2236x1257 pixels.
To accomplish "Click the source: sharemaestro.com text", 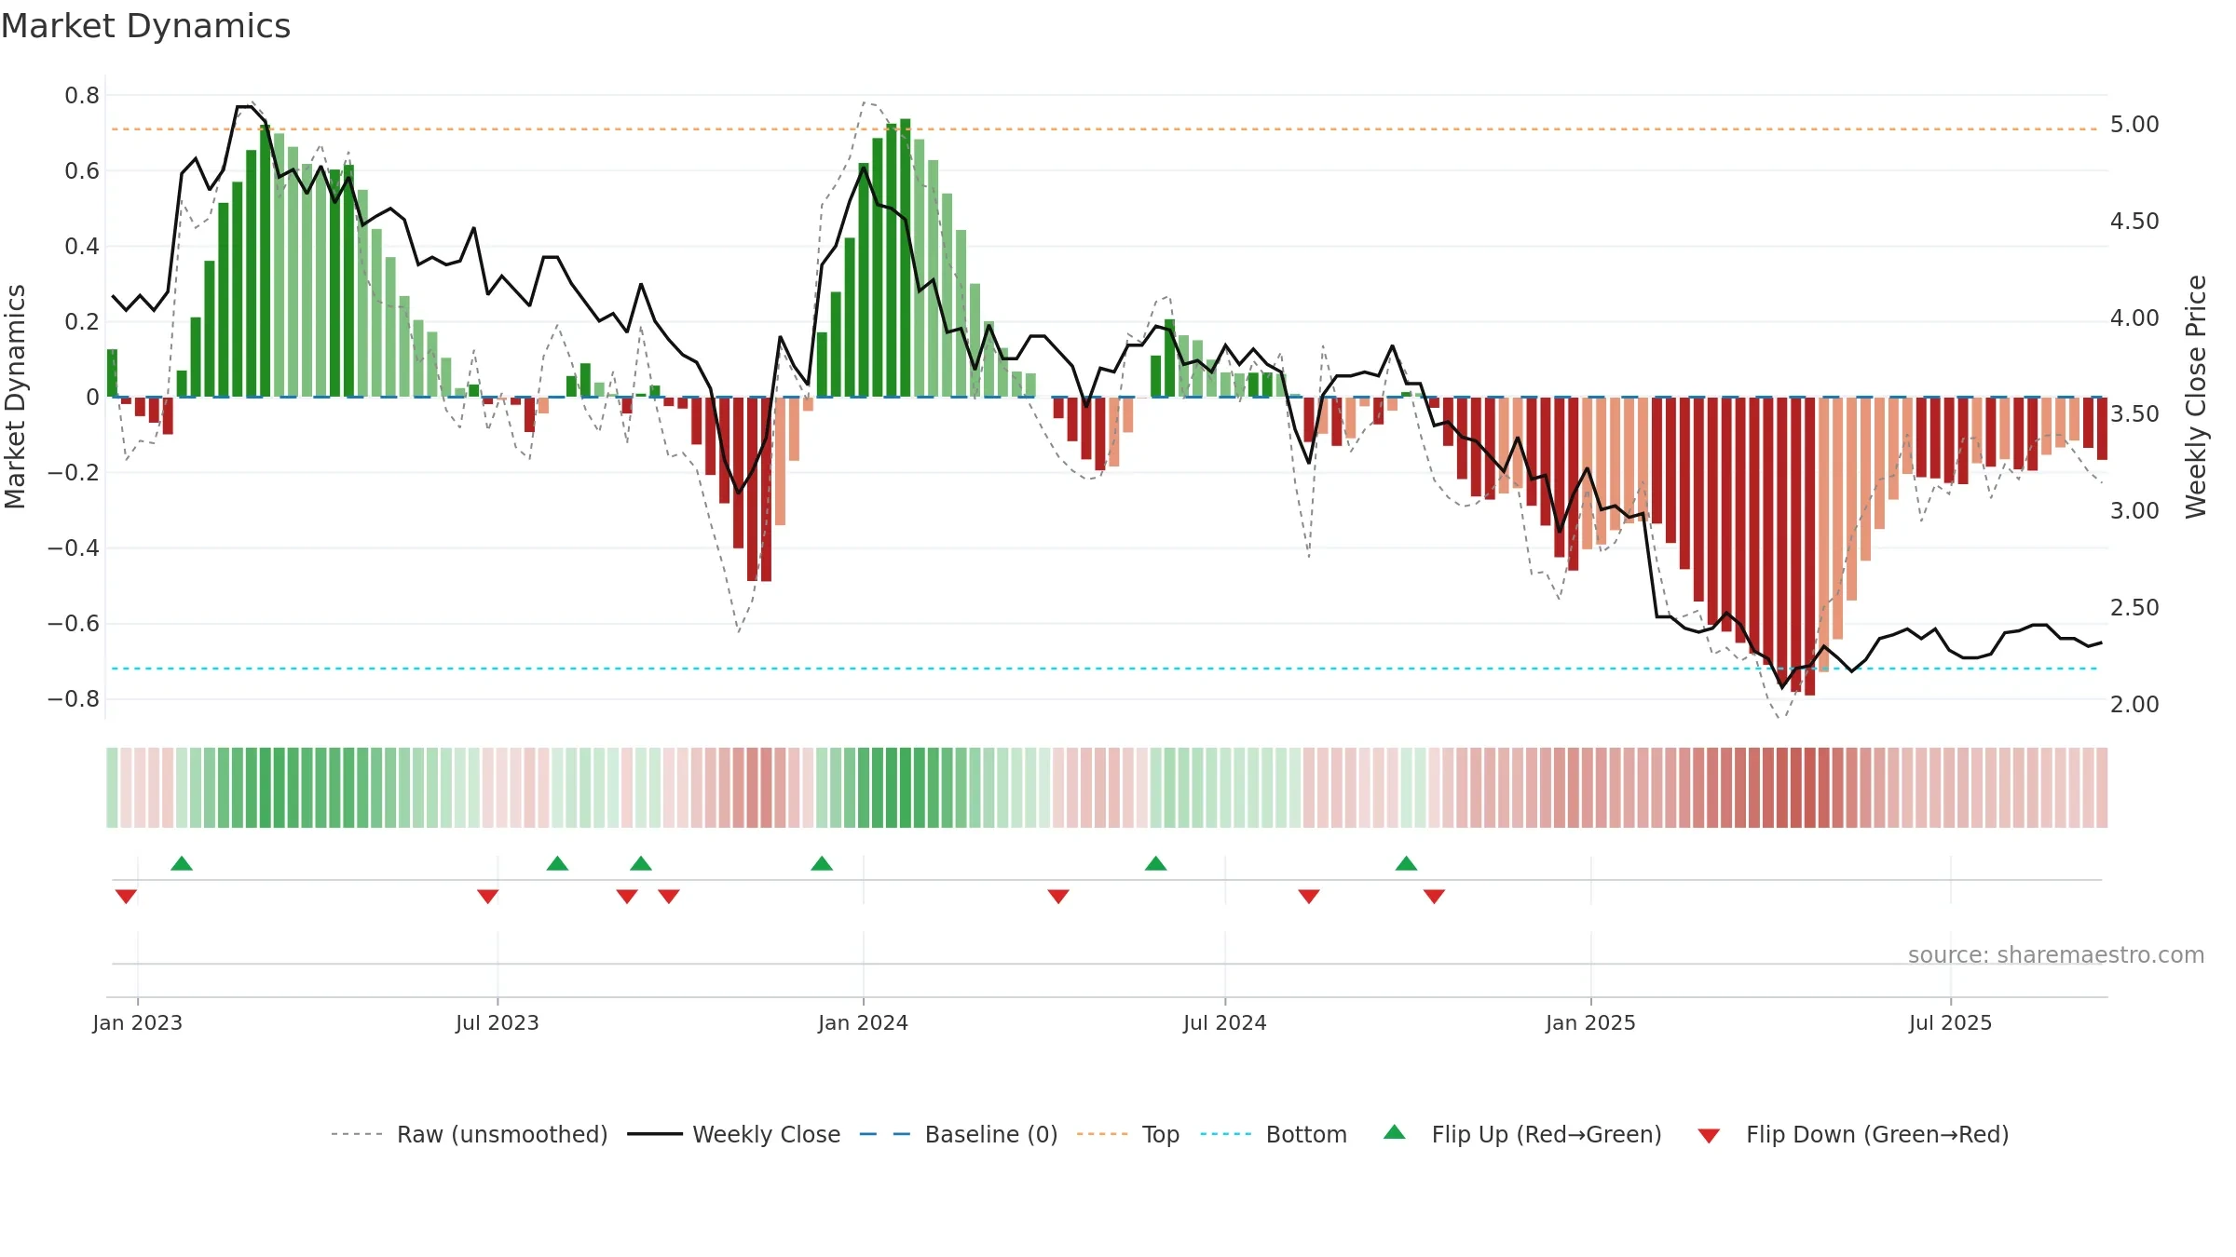I will (x=2056, y=954).
